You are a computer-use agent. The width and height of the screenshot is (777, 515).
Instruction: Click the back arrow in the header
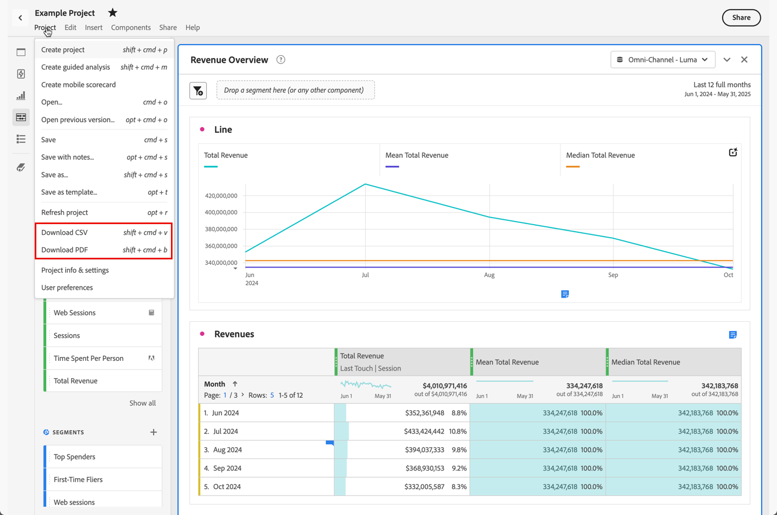coord(21,18)
